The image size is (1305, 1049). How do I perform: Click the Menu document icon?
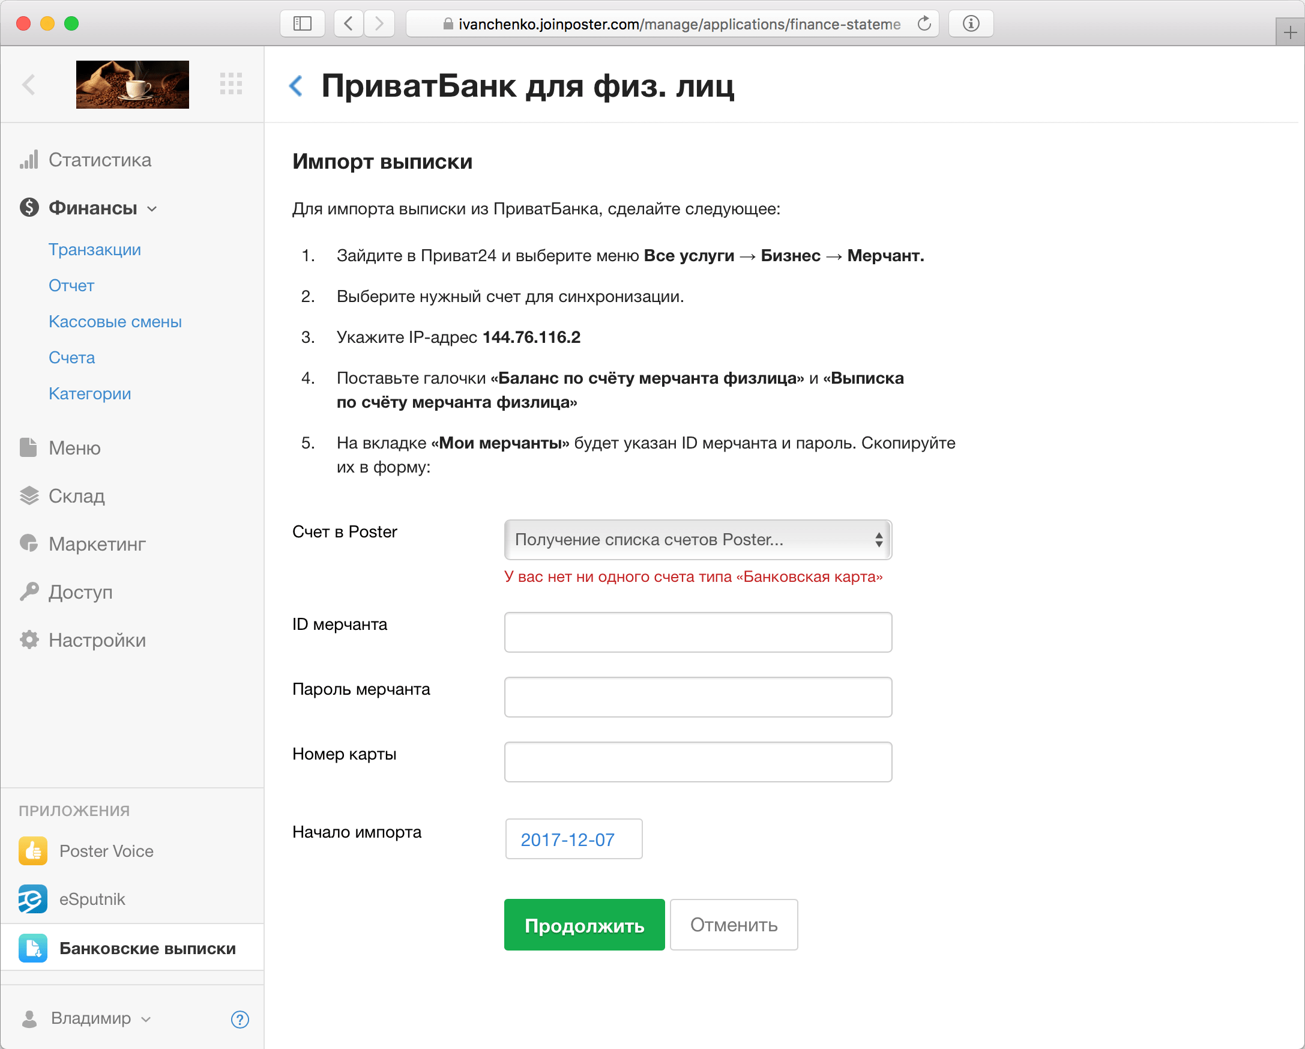[28, 448]
